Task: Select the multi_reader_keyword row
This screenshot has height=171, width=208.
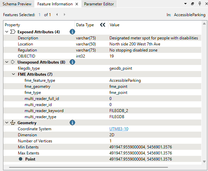Action: tap(102, 111)
